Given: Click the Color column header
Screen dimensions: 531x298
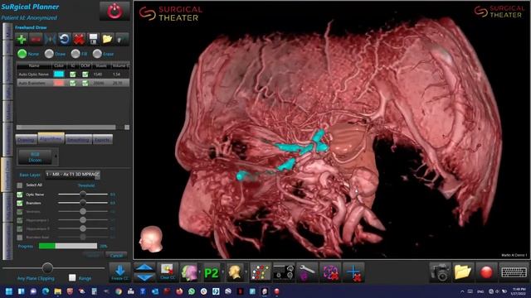Looking at the screenshot, I should (59, 65).
